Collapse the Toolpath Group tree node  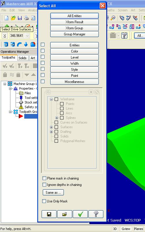(10, 112)
